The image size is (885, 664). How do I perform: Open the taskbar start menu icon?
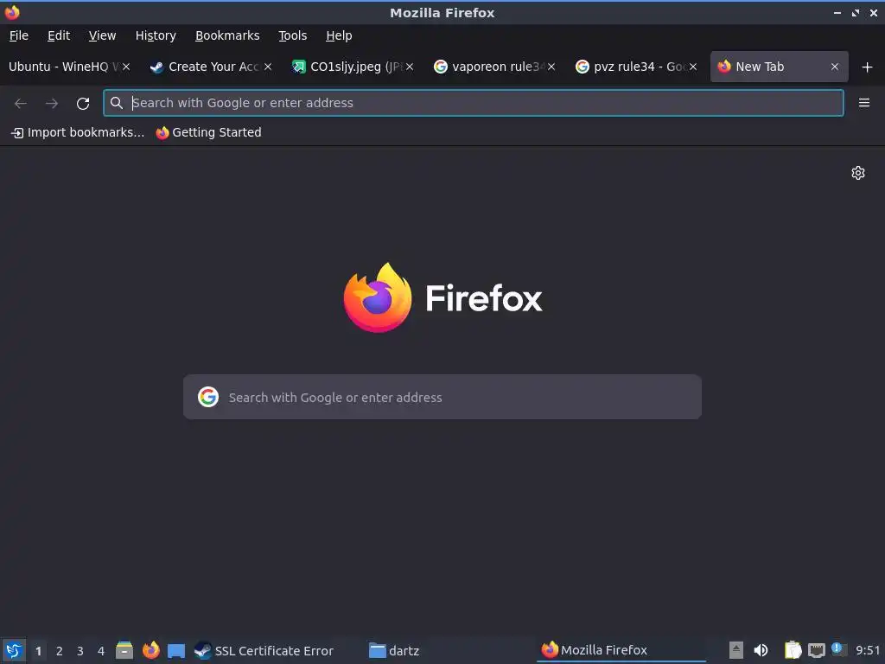[x=14, y=650]
